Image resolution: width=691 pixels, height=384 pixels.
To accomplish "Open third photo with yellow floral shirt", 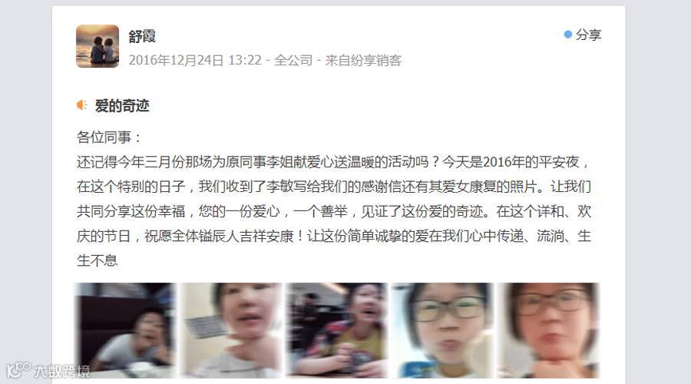I will click(x=337, y=330).
